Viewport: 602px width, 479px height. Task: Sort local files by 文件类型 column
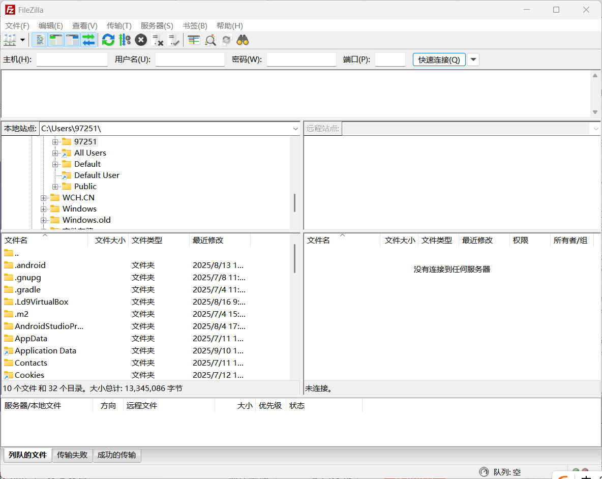[x=159, y=241]
